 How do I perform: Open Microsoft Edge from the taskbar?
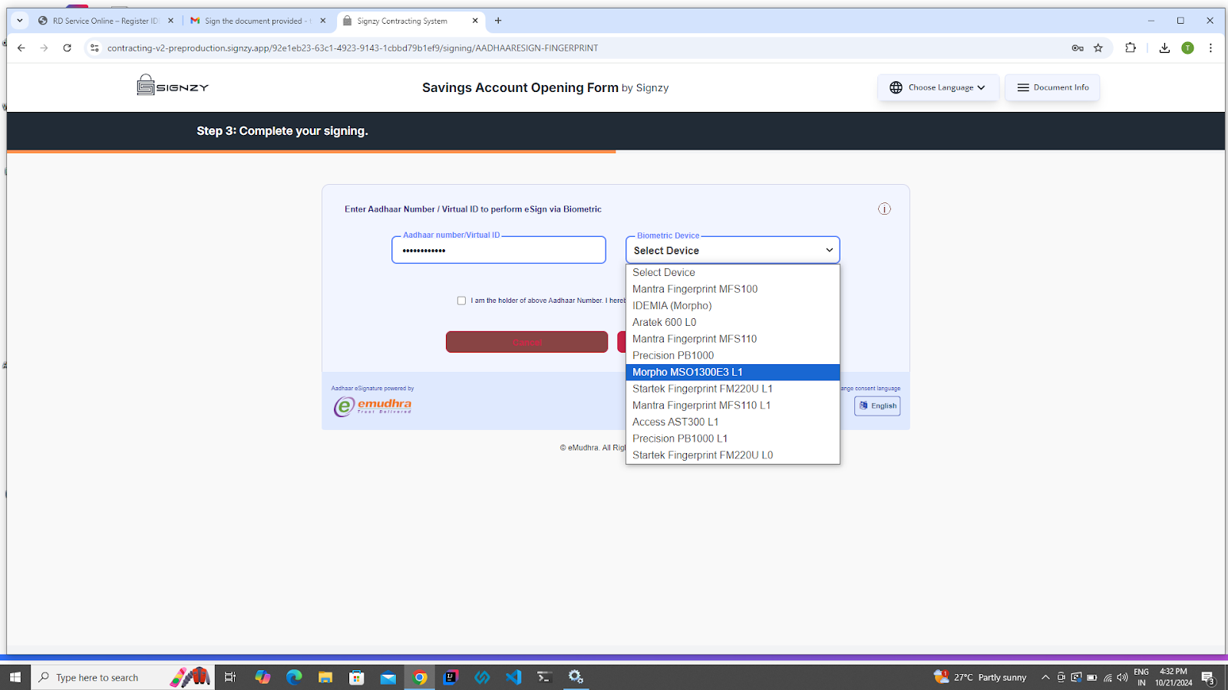click(x=294, y=677)
